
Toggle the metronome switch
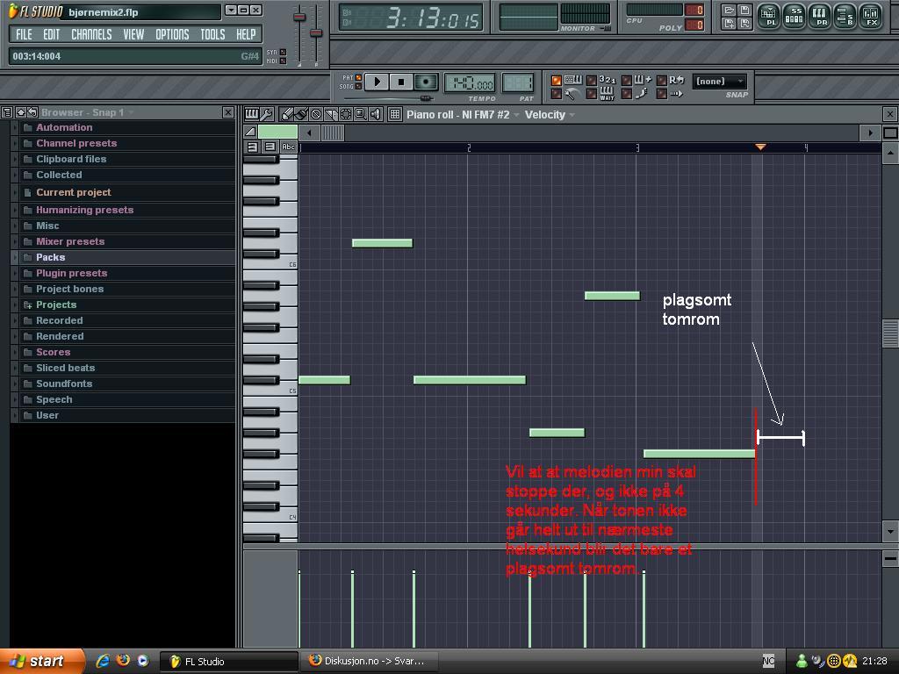(556, 93)
